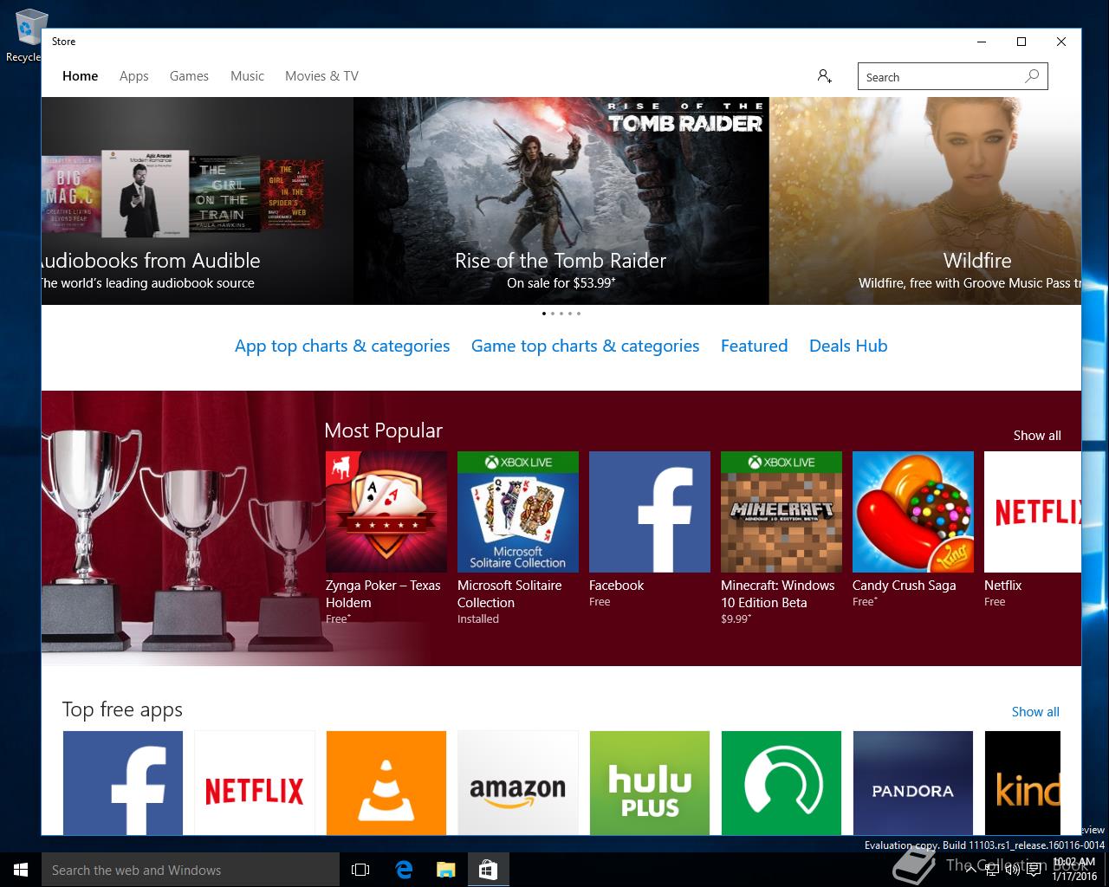The image size is (1109, 887).
Task: Open green gauge app tile
Action: (781, 783)
